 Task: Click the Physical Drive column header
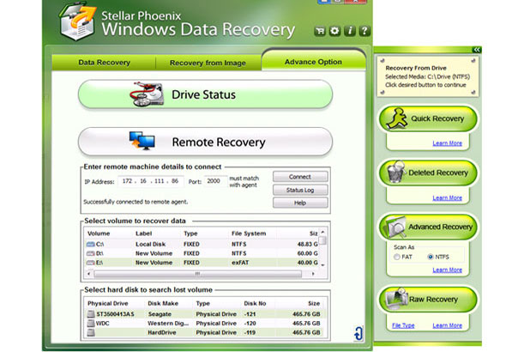pos(108,303)
